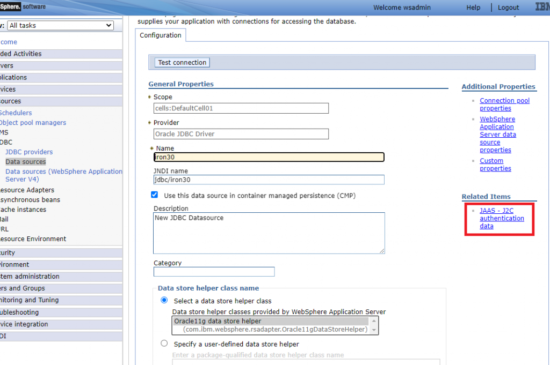Open JAAS - J2C authentication data link
Image resolution: width=550 pixels, height=365 pixels.
pos(502,218)
